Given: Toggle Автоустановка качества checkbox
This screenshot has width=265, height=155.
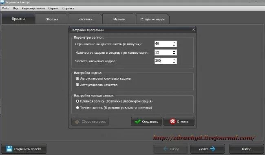Looking at the screenshot, I should point(77,85).
